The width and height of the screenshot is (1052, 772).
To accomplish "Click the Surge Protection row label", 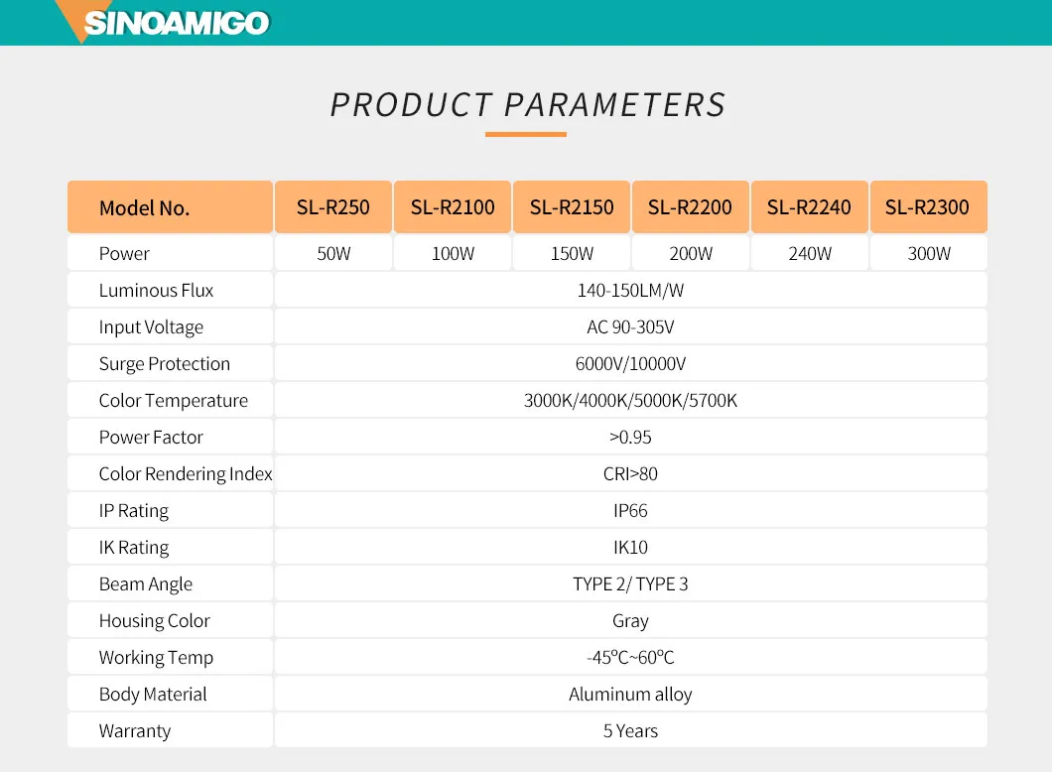I will [164, 364].
